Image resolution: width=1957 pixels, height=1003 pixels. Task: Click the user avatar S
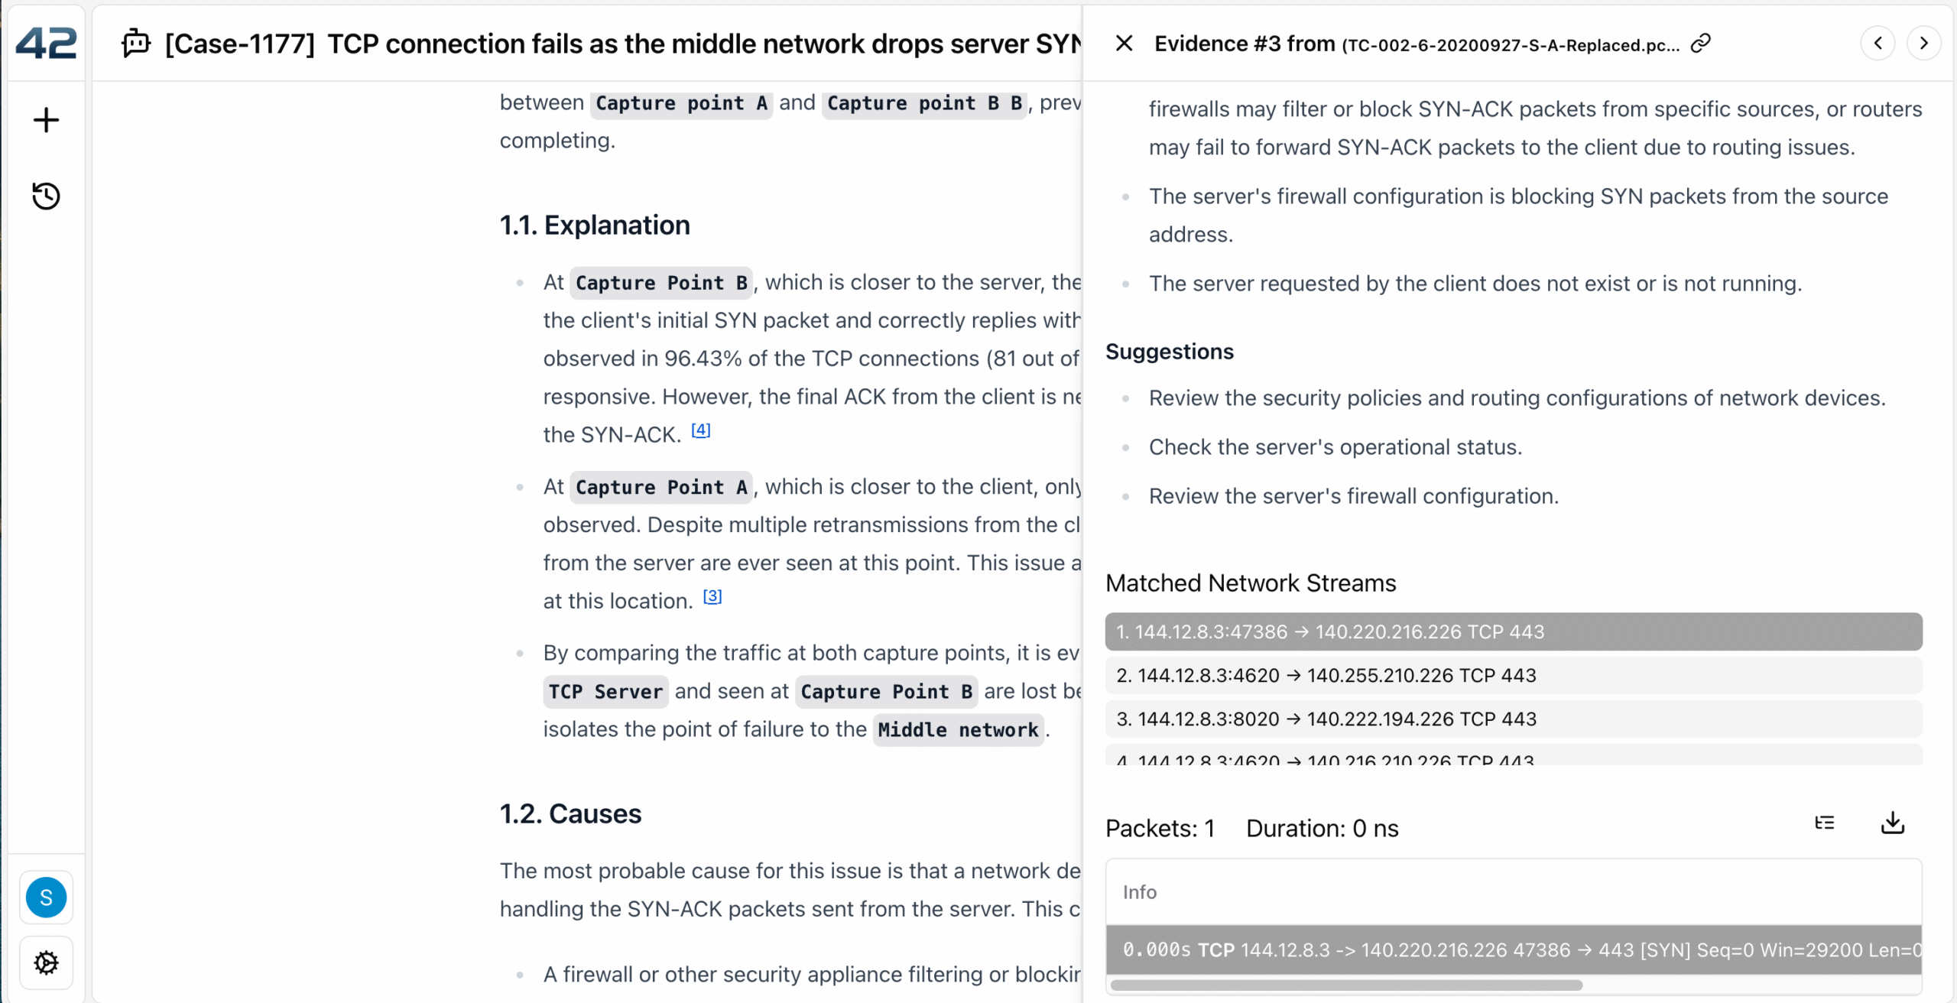point(46,898)
